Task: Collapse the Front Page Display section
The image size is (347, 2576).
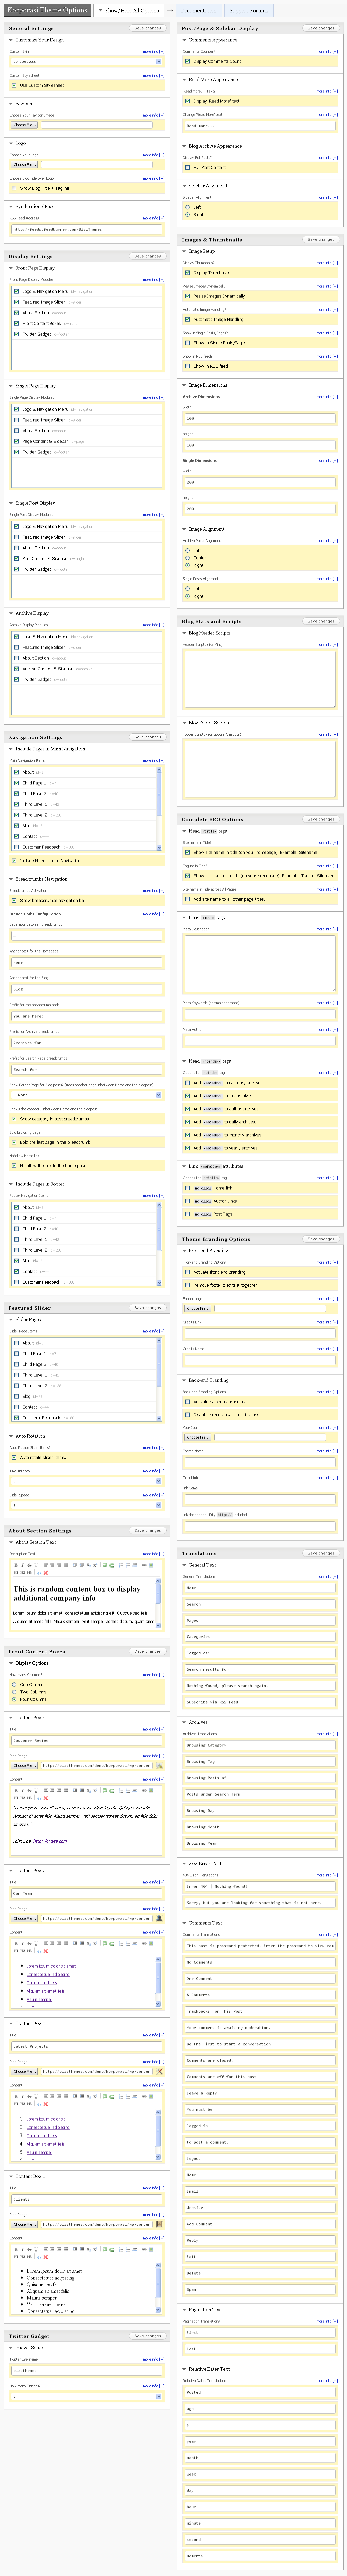Action: (x=11, y=268)
